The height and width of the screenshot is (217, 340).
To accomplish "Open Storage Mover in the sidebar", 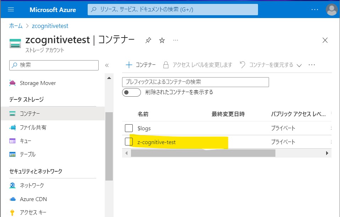I will coord(38,83).
